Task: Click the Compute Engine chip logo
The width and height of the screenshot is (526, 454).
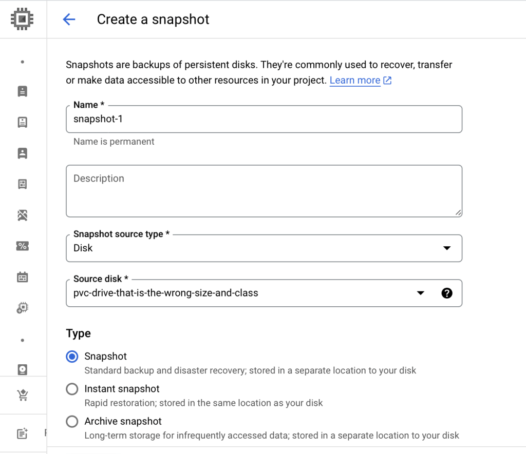Action: pos(22,19)
